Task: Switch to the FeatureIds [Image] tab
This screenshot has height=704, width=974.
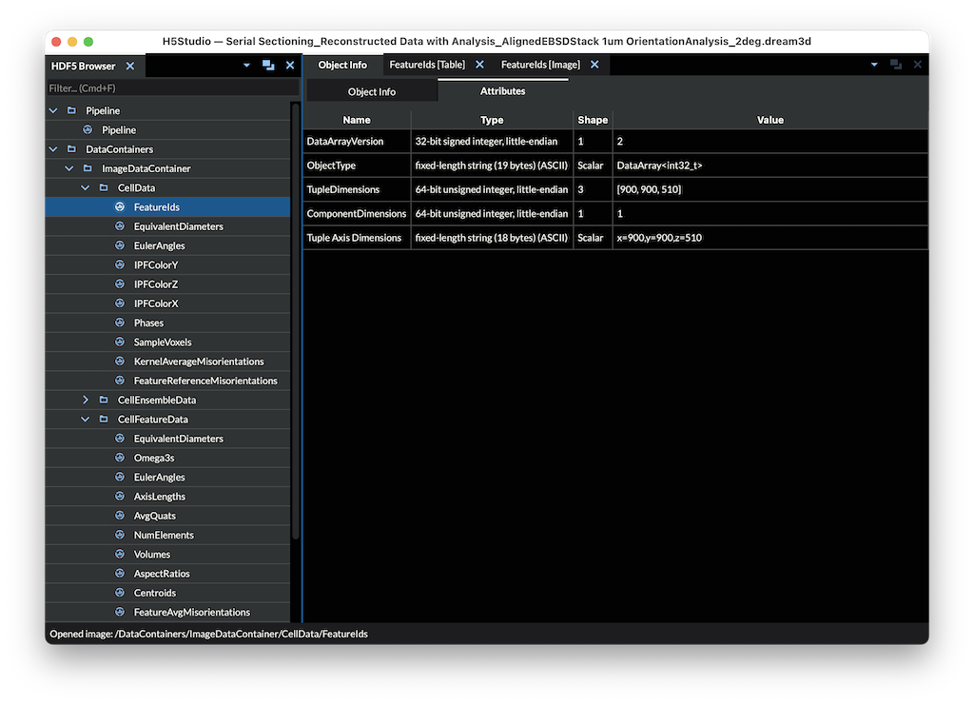Action: 539,65
